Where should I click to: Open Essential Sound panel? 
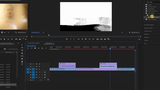(148, 28)
